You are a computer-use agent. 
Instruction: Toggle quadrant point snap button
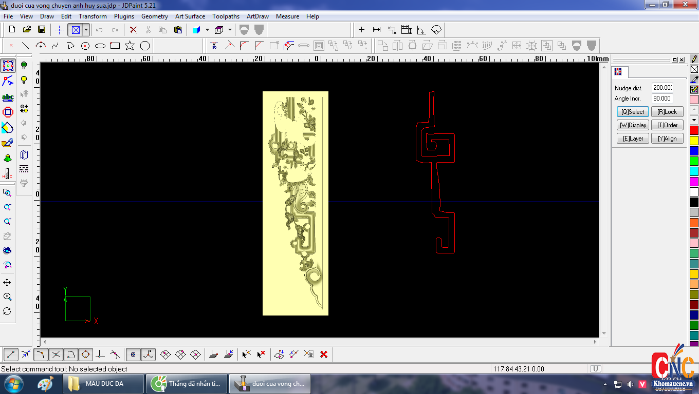(x=86, y=354)
